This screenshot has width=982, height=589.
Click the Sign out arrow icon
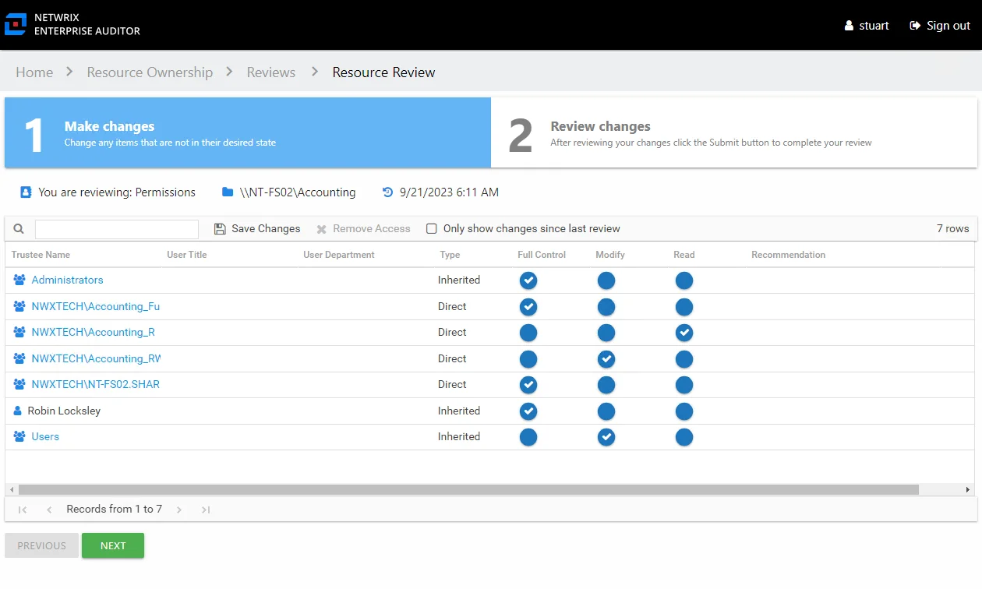915,26
